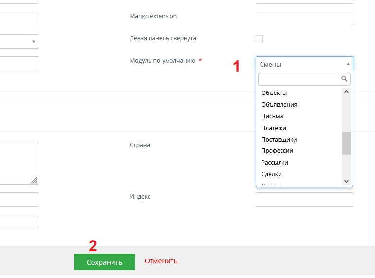Select 'Рассылки' module option
Screen dimensions: 375x278
pyautogui.click(x=275, y=162)
